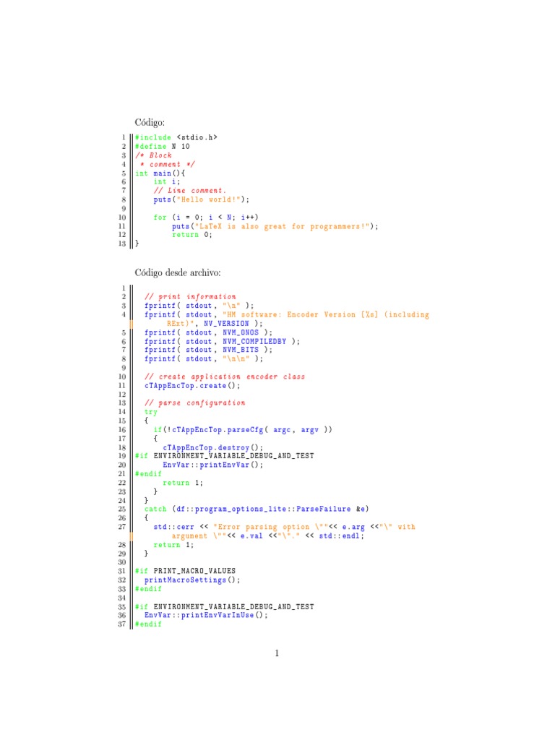Screen dimensions: 555x740
Task: Click 'EnvVar::printEnvVar();' line
Action: pos(213,465)
